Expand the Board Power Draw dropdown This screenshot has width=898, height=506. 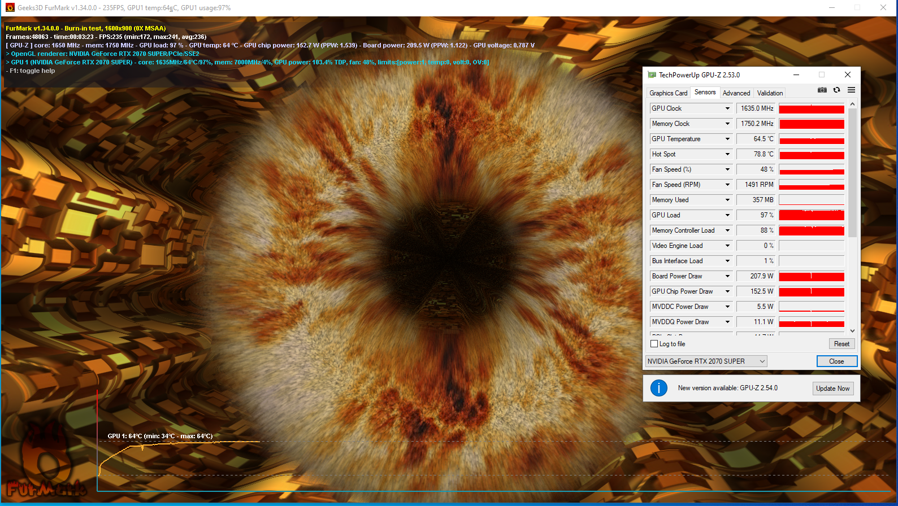tap(727, 276)
